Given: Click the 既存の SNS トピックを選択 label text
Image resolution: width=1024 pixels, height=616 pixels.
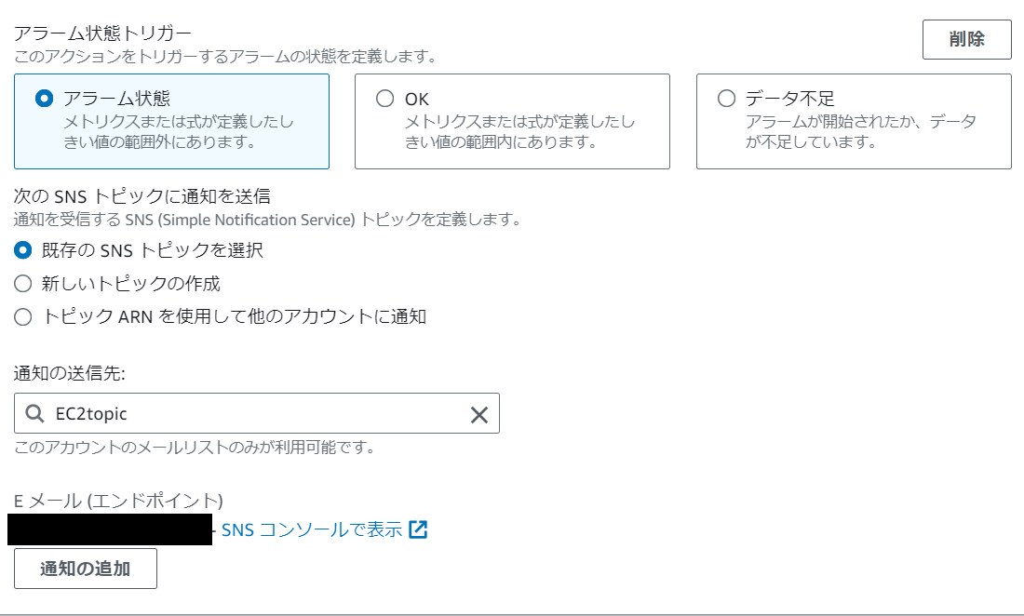Looking at the screenshot, I should (152, 250).
